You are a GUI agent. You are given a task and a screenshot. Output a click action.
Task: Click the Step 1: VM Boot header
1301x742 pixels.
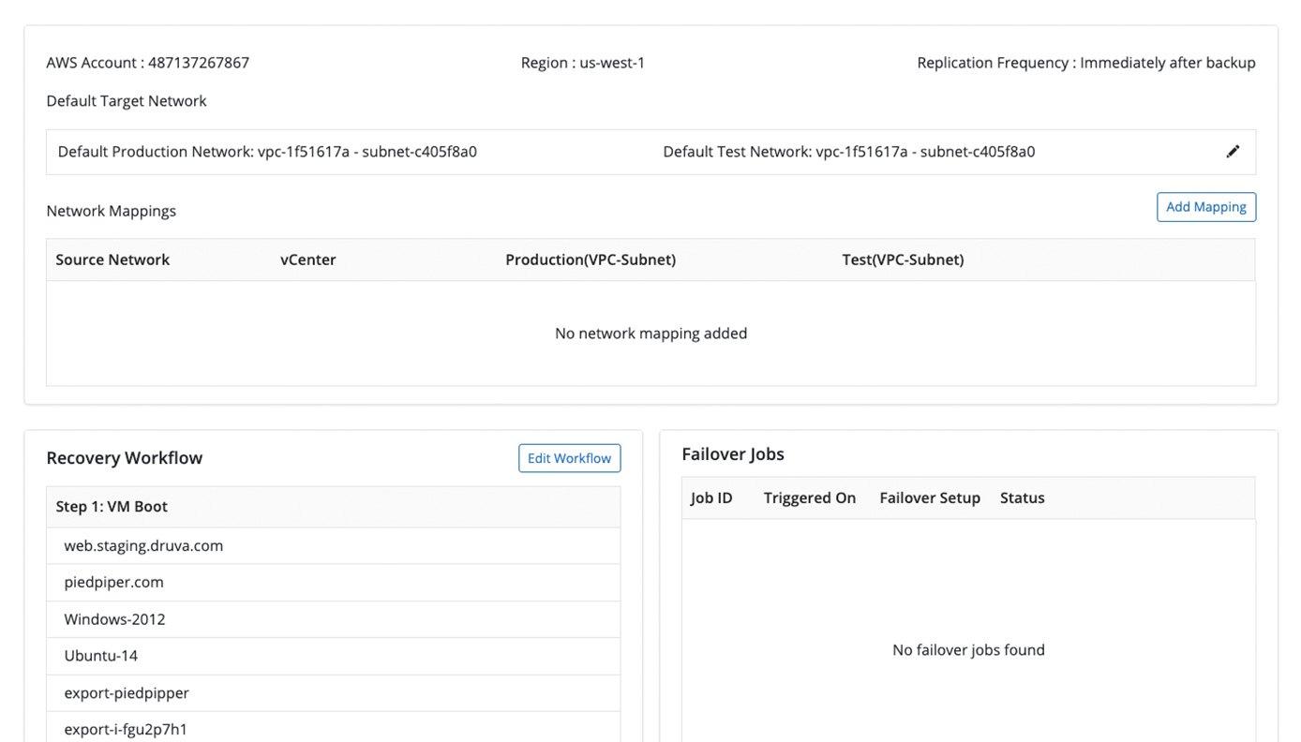coord(112,507)
